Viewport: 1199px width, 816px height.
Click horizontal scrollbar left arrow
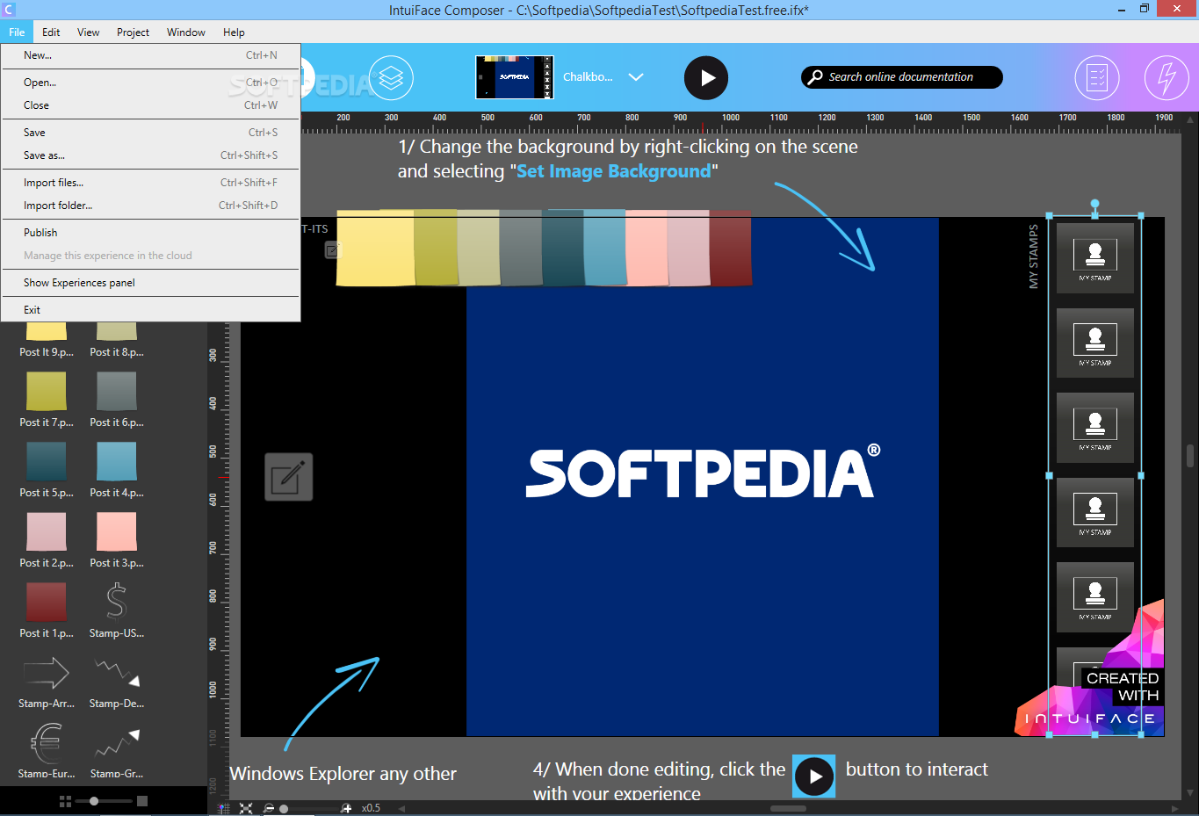point(401,808)
